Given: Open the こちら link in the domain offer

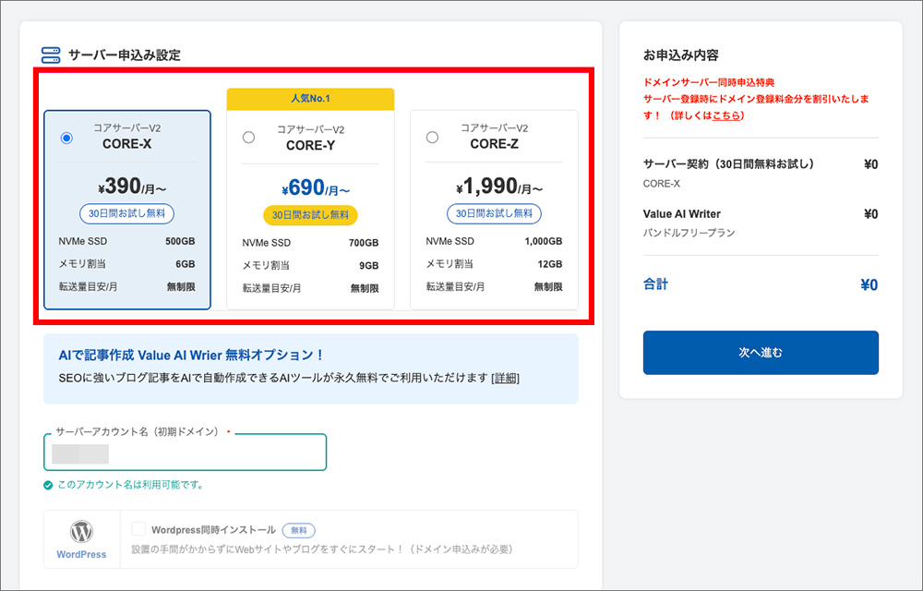Looking at the screenshot, I should point(726,115).
